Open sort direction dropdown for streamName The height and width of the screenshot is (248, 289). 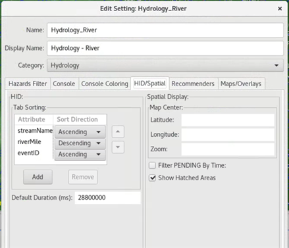(80, 132)
